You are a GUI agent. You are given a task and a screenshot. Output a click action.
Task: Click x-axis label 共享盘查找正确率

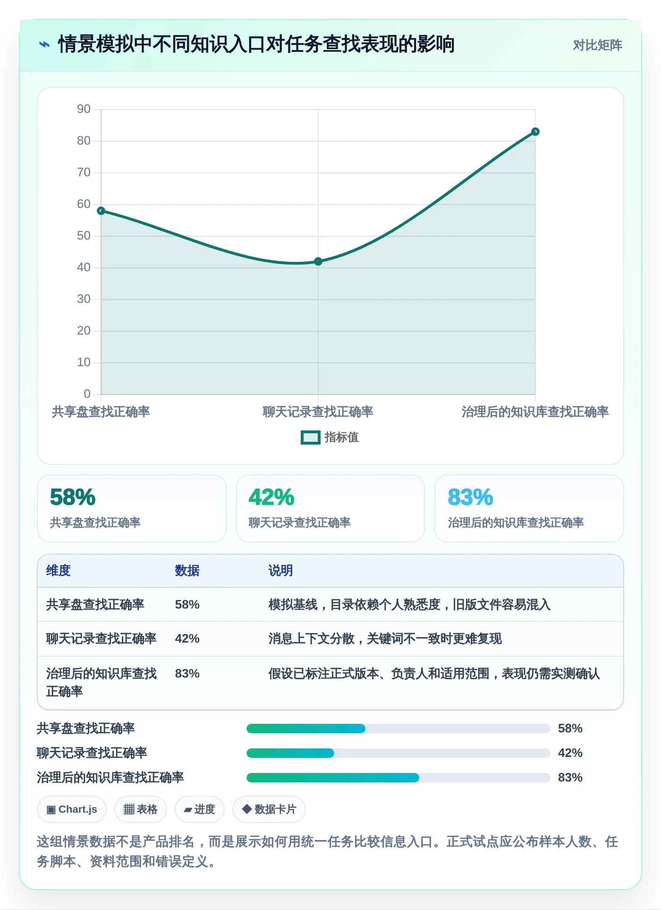101,412
